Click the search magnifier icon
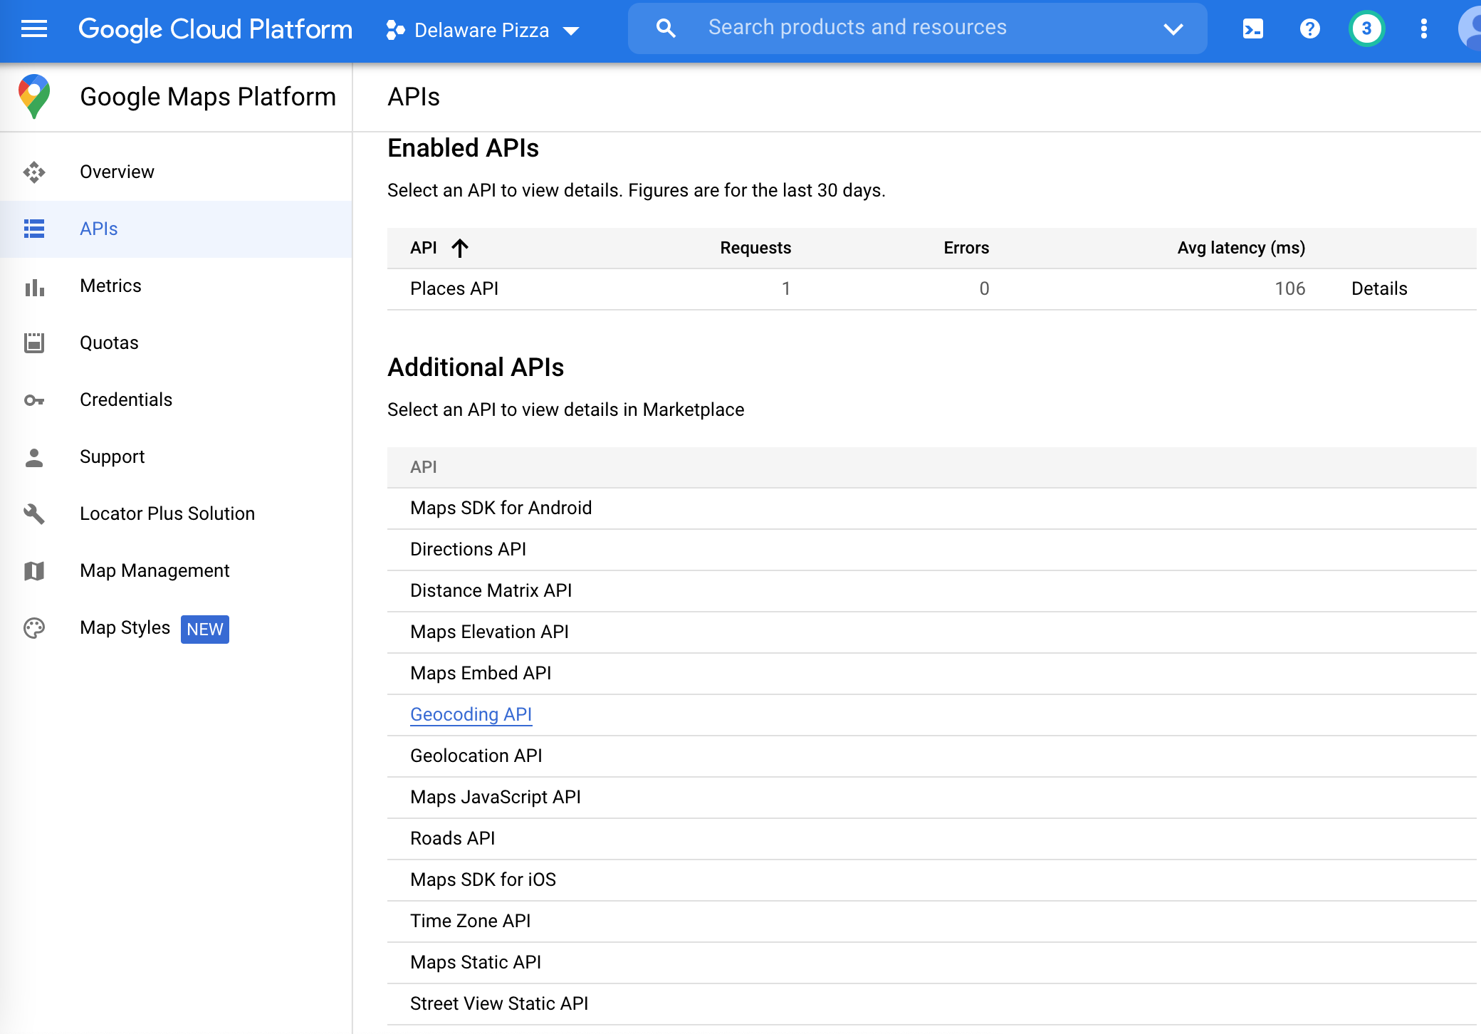 coord(666,28)
